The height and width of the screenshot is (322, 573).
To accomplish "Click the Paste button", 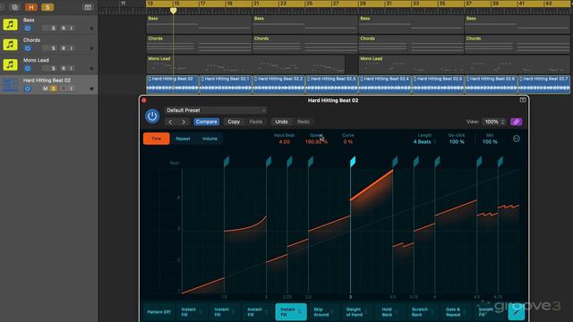I will click(x=256, y=122).
